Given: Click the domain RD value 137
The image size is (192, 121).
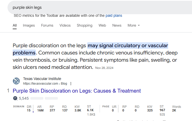Looking at the screenshot, I should [x=65, y=110].
